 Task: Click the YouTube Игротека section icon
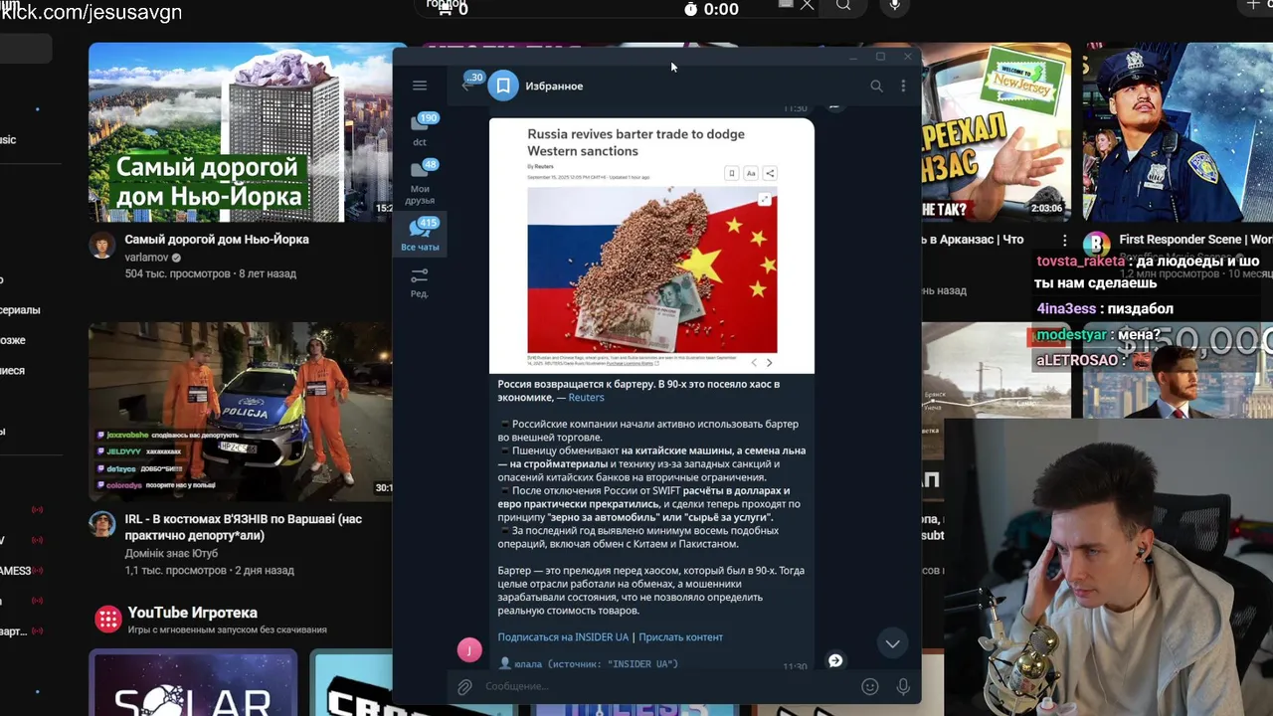pos(107,620)
